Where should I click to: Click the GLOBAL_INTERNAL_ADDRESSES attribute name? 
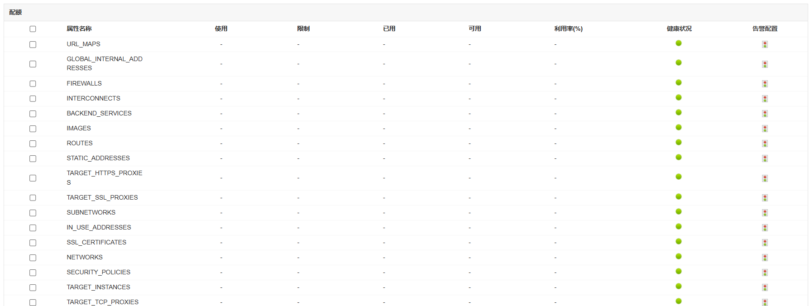pos(104,63)
